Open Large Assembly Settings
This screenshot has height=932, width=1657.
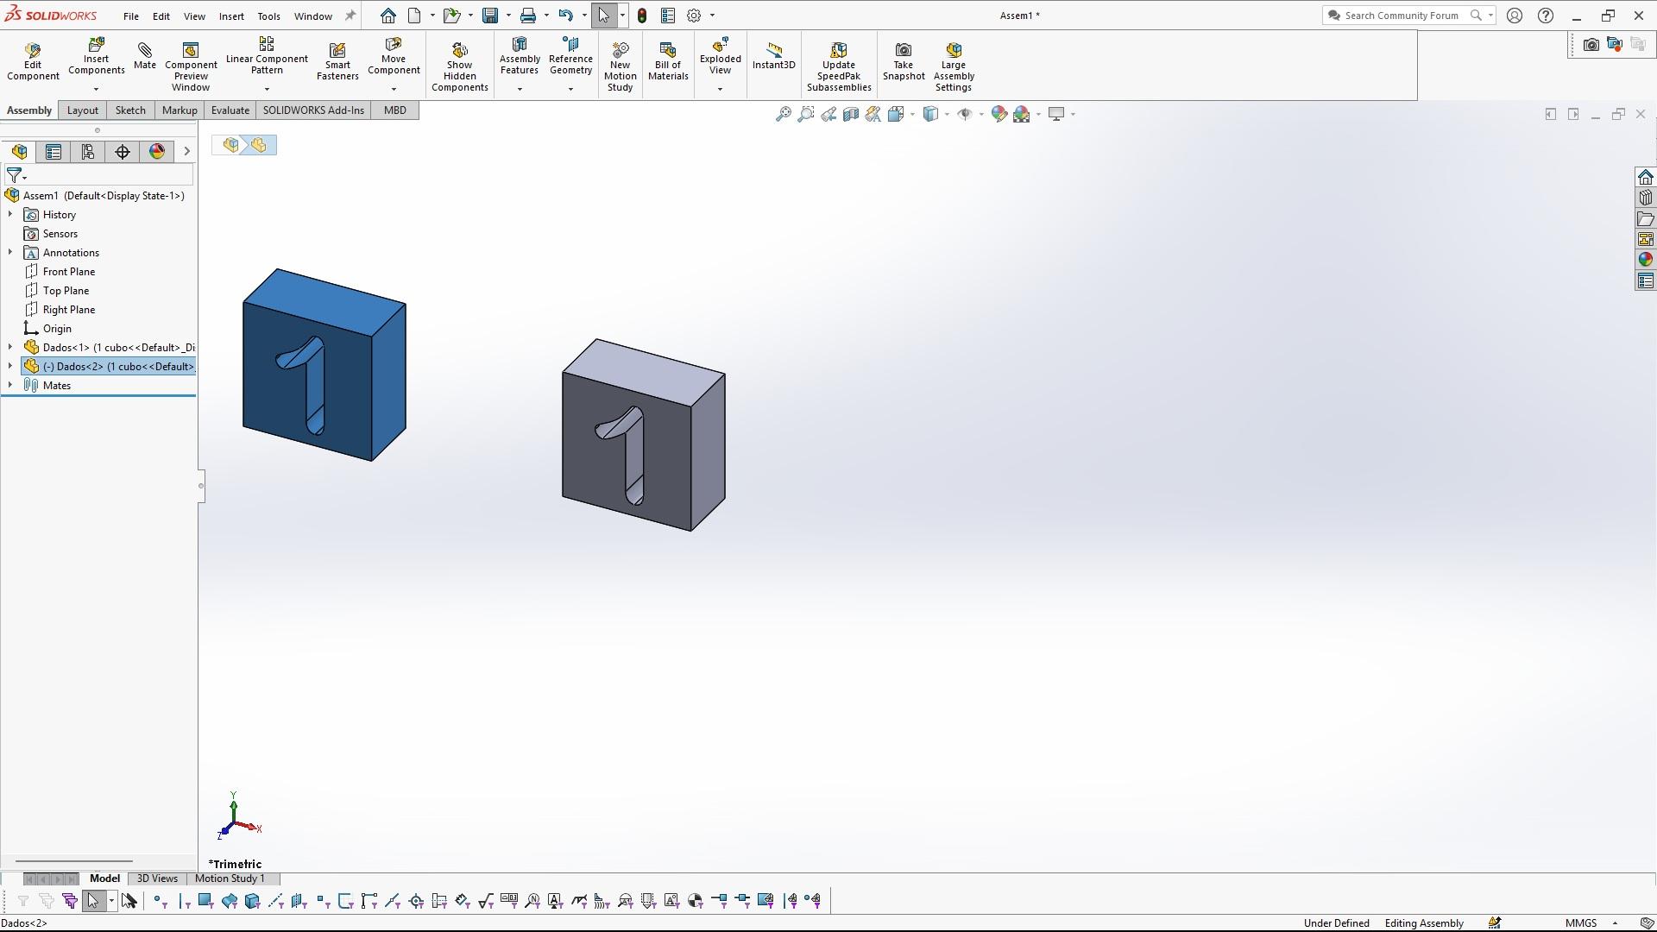pos(954,66)
